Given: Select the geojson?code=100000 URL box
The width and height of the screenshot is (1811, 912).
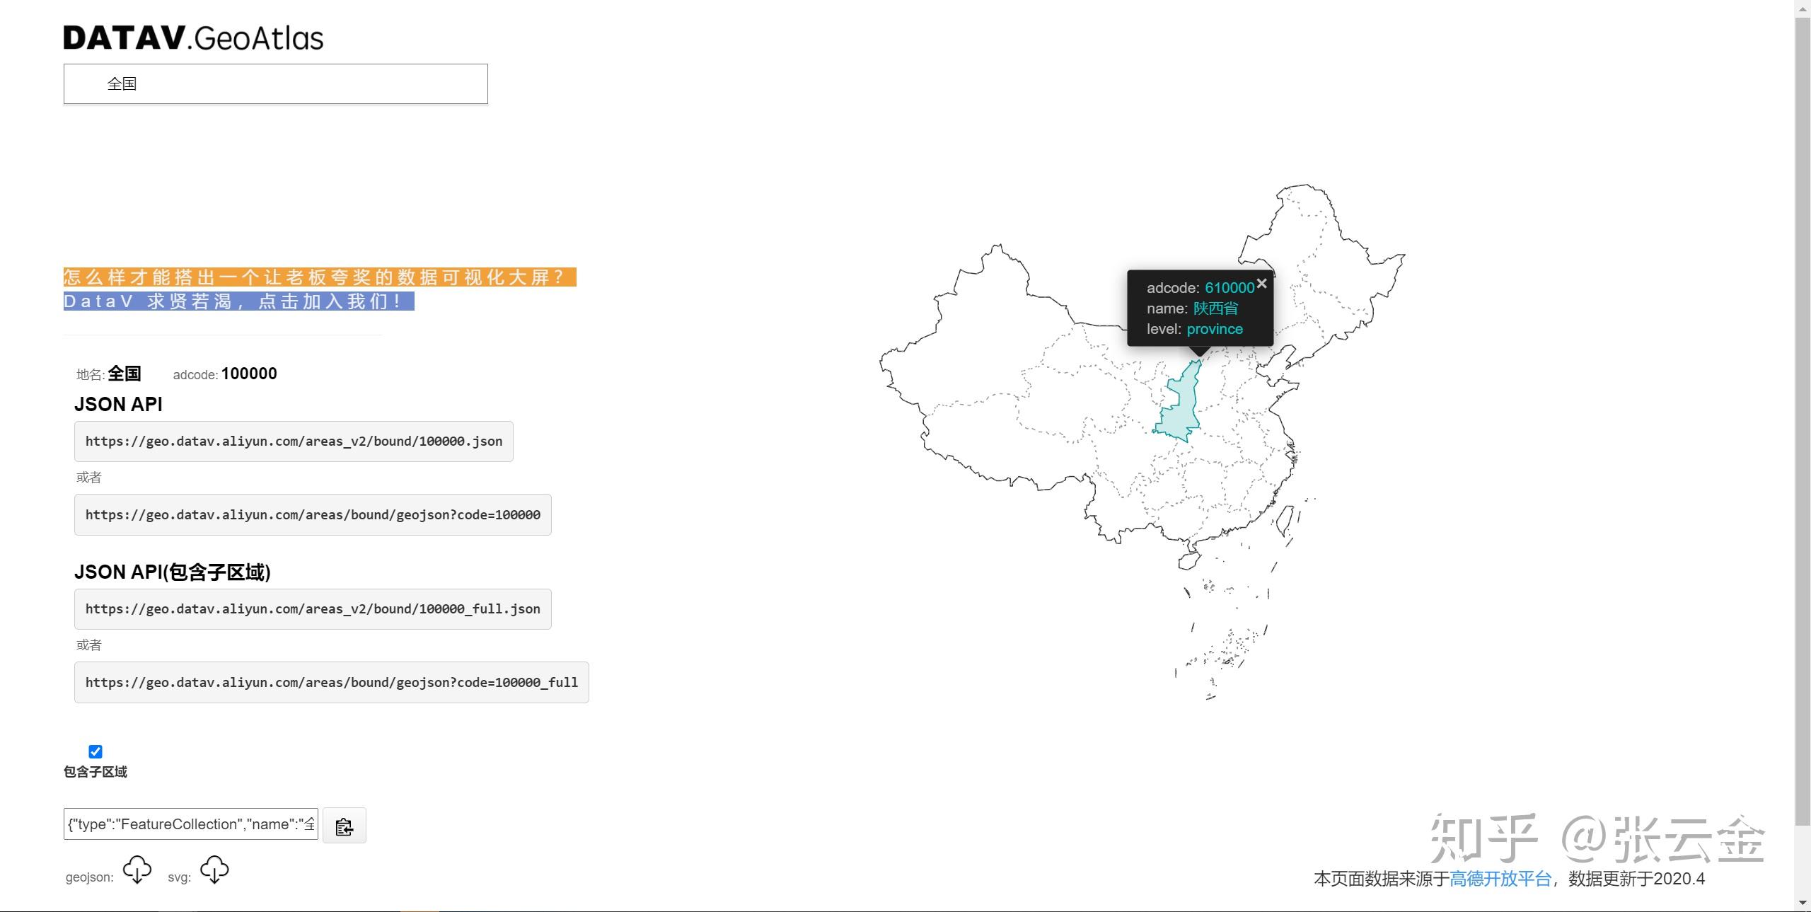Looking at the screenshot, I should [x=313, y=515].
